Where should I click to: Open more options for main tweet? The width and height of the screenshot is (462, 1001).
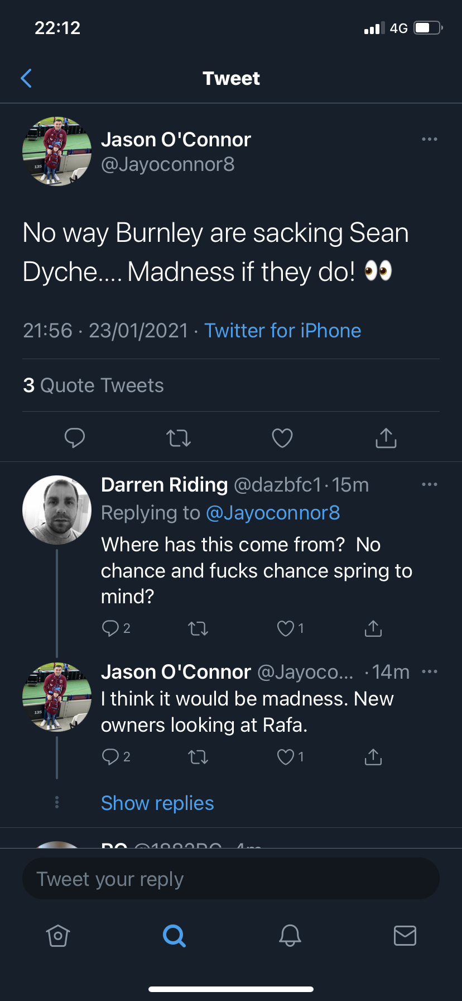click(x=429, y=139)
